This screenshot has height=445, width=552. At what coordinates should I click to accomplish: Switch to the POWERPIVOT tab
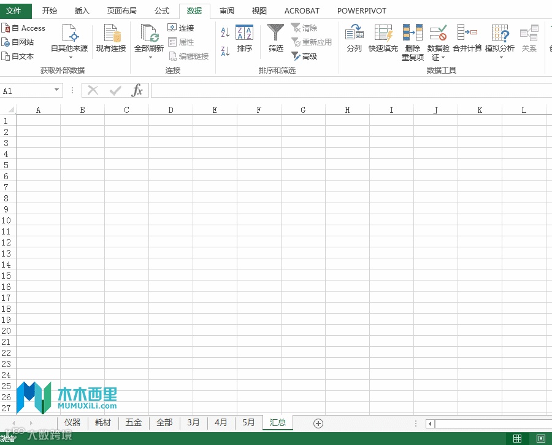(x=361, y=11)
